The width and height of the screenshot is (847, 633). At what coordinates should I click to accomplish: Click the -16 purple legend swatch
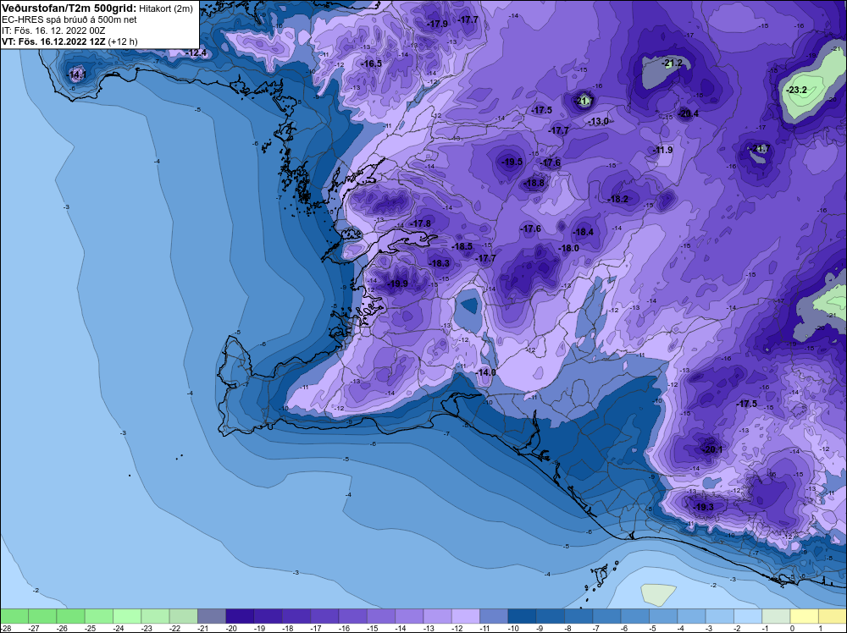point(352,616)
